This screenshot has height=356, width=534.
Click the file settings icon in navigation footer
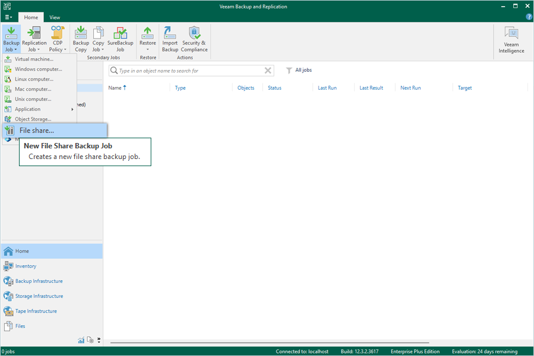[90, 340]
